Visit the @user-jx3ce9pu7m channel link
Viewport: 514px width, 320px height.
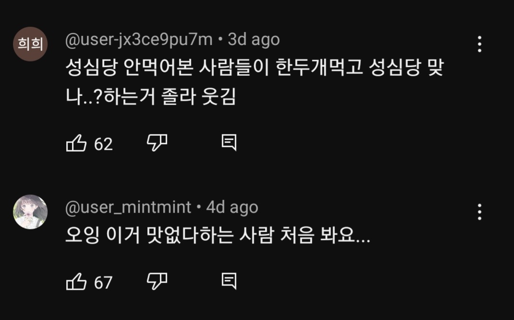point(139,40)
